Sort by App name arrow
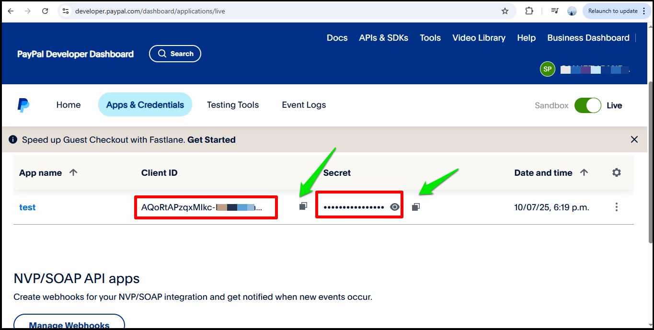 (x=73, y=172)
